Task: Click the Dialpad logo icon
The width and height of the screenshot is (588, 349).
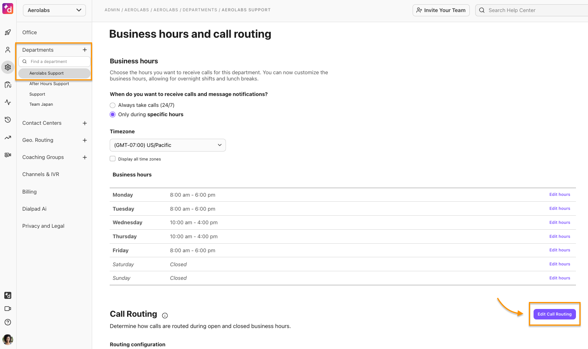Action: (8, 9)
